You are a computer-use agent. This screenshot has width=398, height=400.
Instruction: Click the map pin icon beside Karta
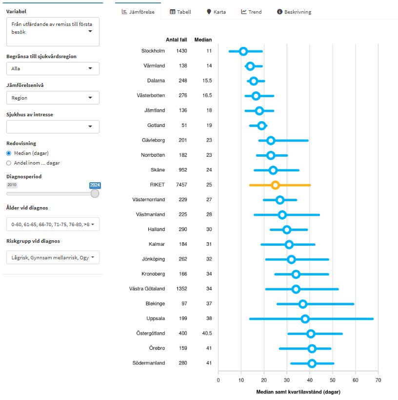coord(209,12)
